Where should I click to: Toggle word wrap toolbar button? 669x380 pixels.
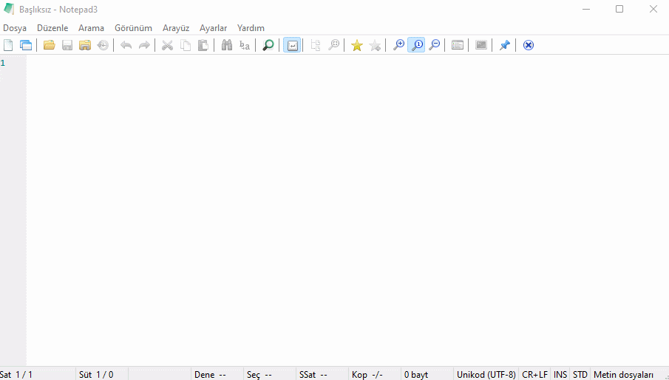pos(292,45)
